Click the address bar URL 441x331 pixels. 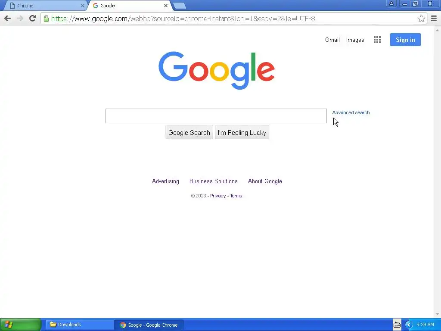(x=183, y=19)
